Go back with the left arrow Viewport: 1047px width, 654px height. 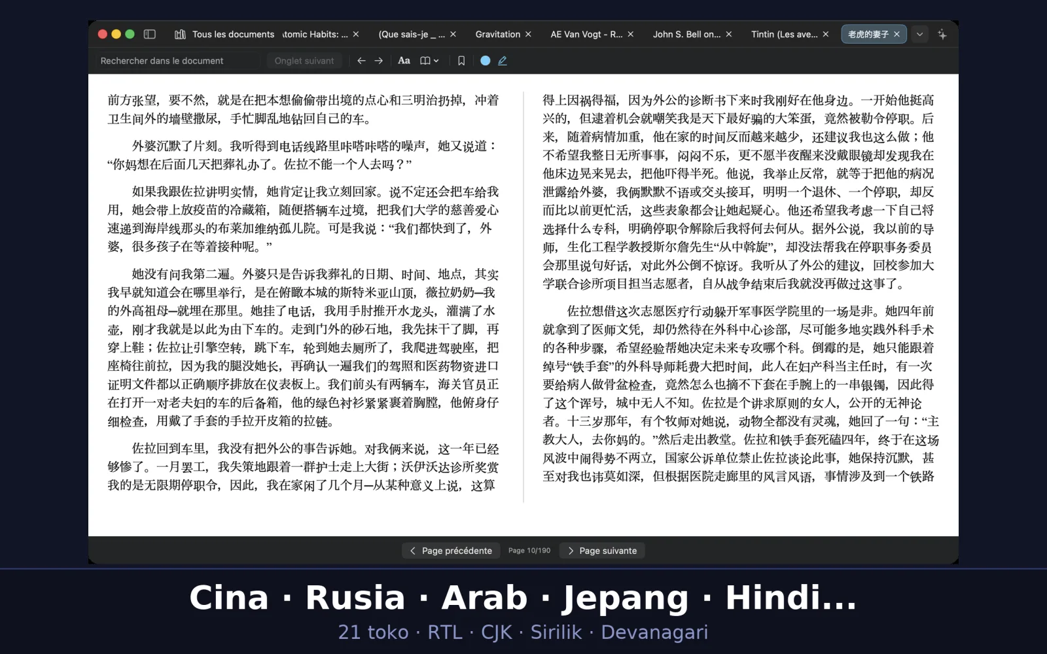pos(361,61)
